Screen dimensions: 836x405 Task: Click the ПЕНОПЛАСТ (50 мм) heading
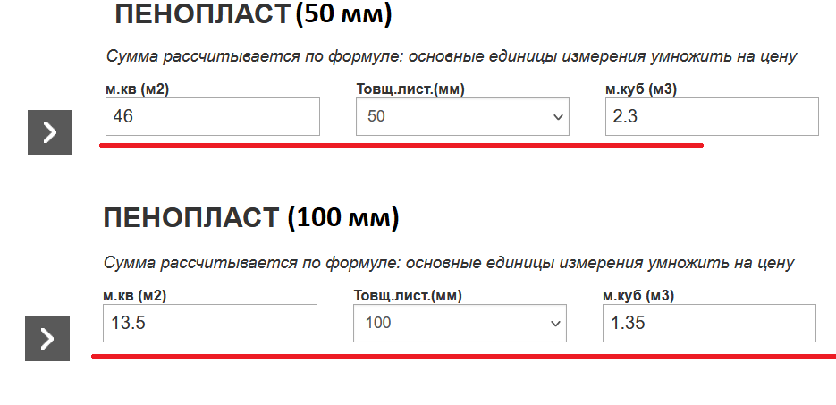click(253, 14)
